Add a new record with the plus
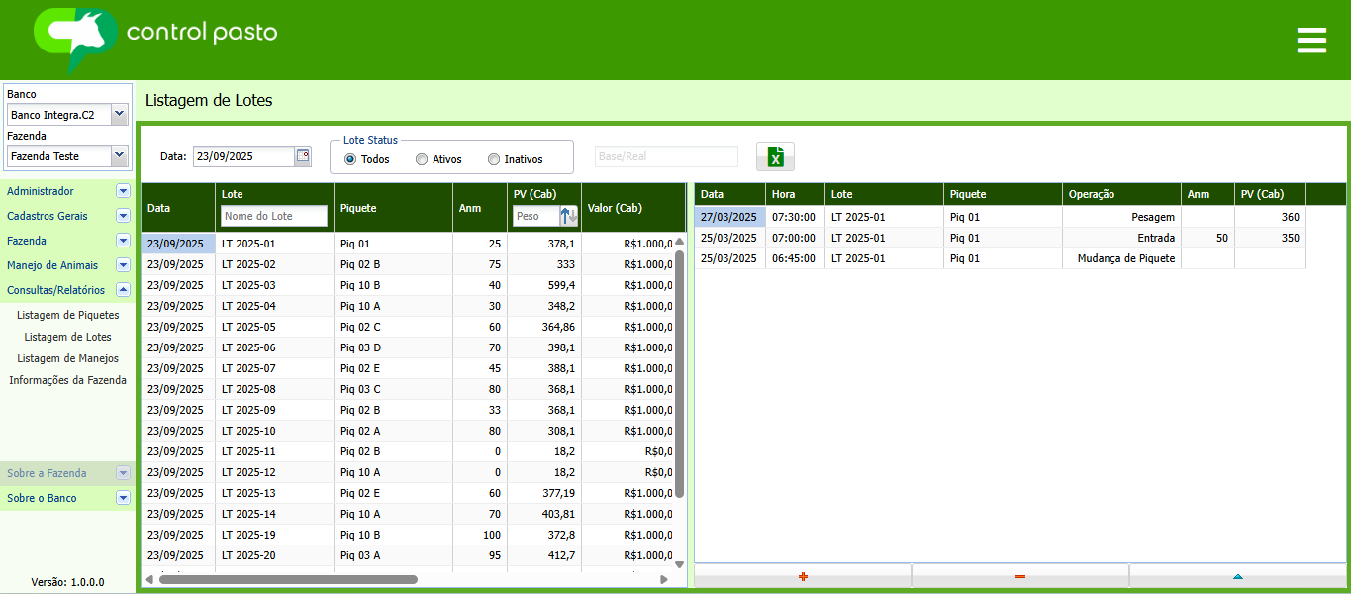Viewport: 1351px width, 594px height. tap(803, 576)
